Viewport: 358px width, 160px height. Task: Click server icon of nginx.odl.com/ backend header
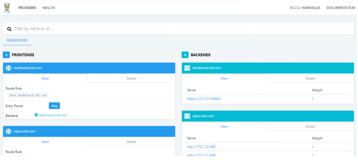coord(187,116)
